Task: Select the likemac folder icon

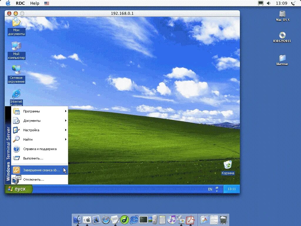Action: [282, 60]
